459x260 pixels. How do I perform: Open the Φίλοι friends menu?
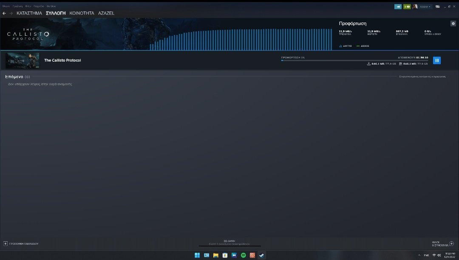click(x=28, y=6)
